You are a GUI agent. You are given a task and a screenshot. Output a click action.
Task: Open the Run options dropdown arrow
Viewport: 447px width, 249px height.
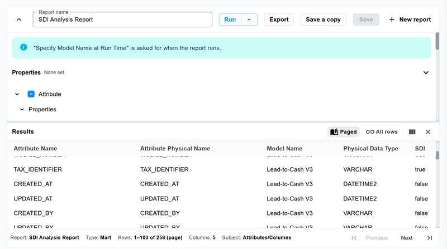click(x=249, y=19)
